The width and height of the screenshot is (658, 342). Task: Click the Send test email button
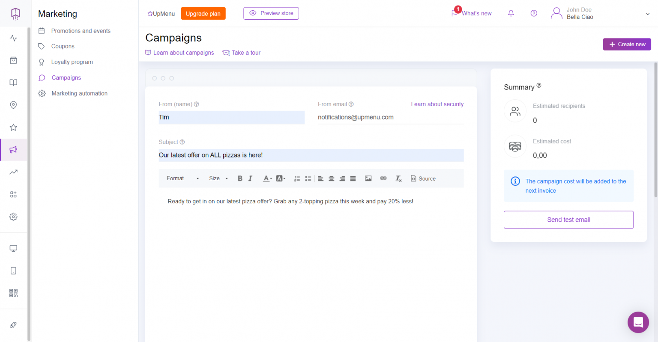[x=568, y=220]
